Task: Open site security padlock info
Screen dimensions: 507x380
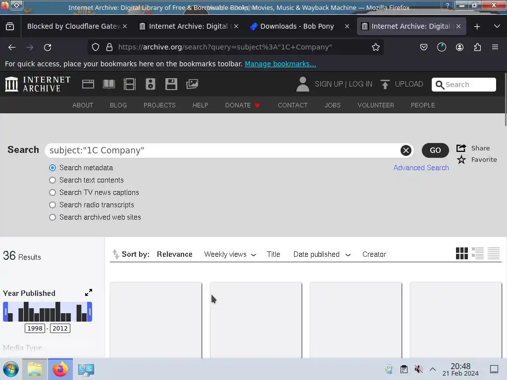Action: [x=109, y=47]
